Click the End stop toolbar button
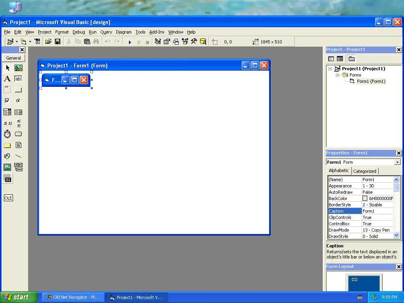 148,42
